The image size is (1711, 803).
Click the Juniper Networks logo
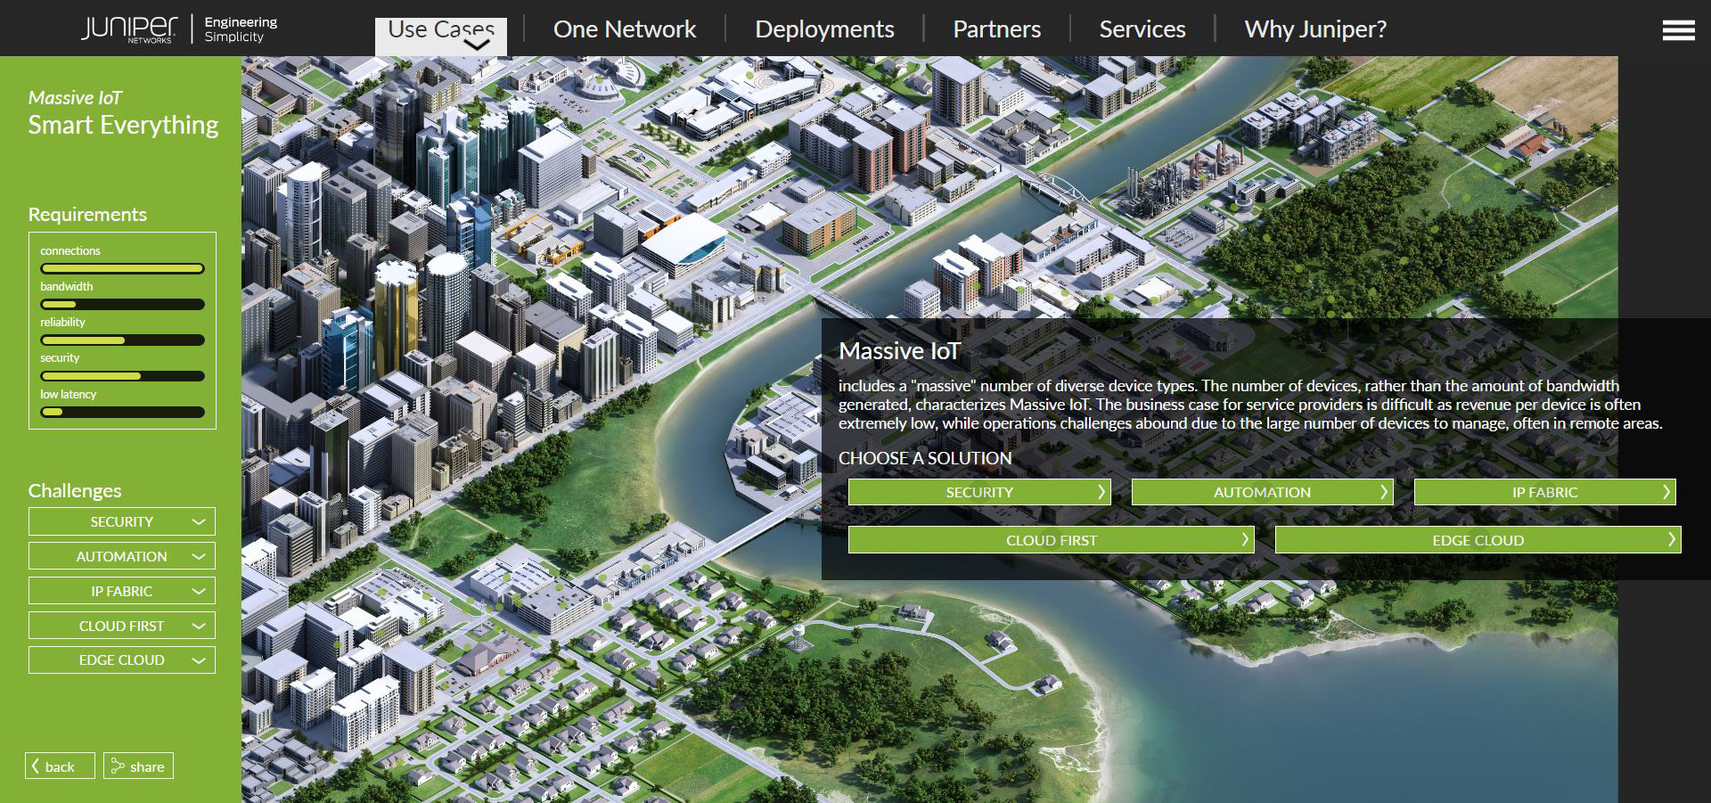pos(129,29)
